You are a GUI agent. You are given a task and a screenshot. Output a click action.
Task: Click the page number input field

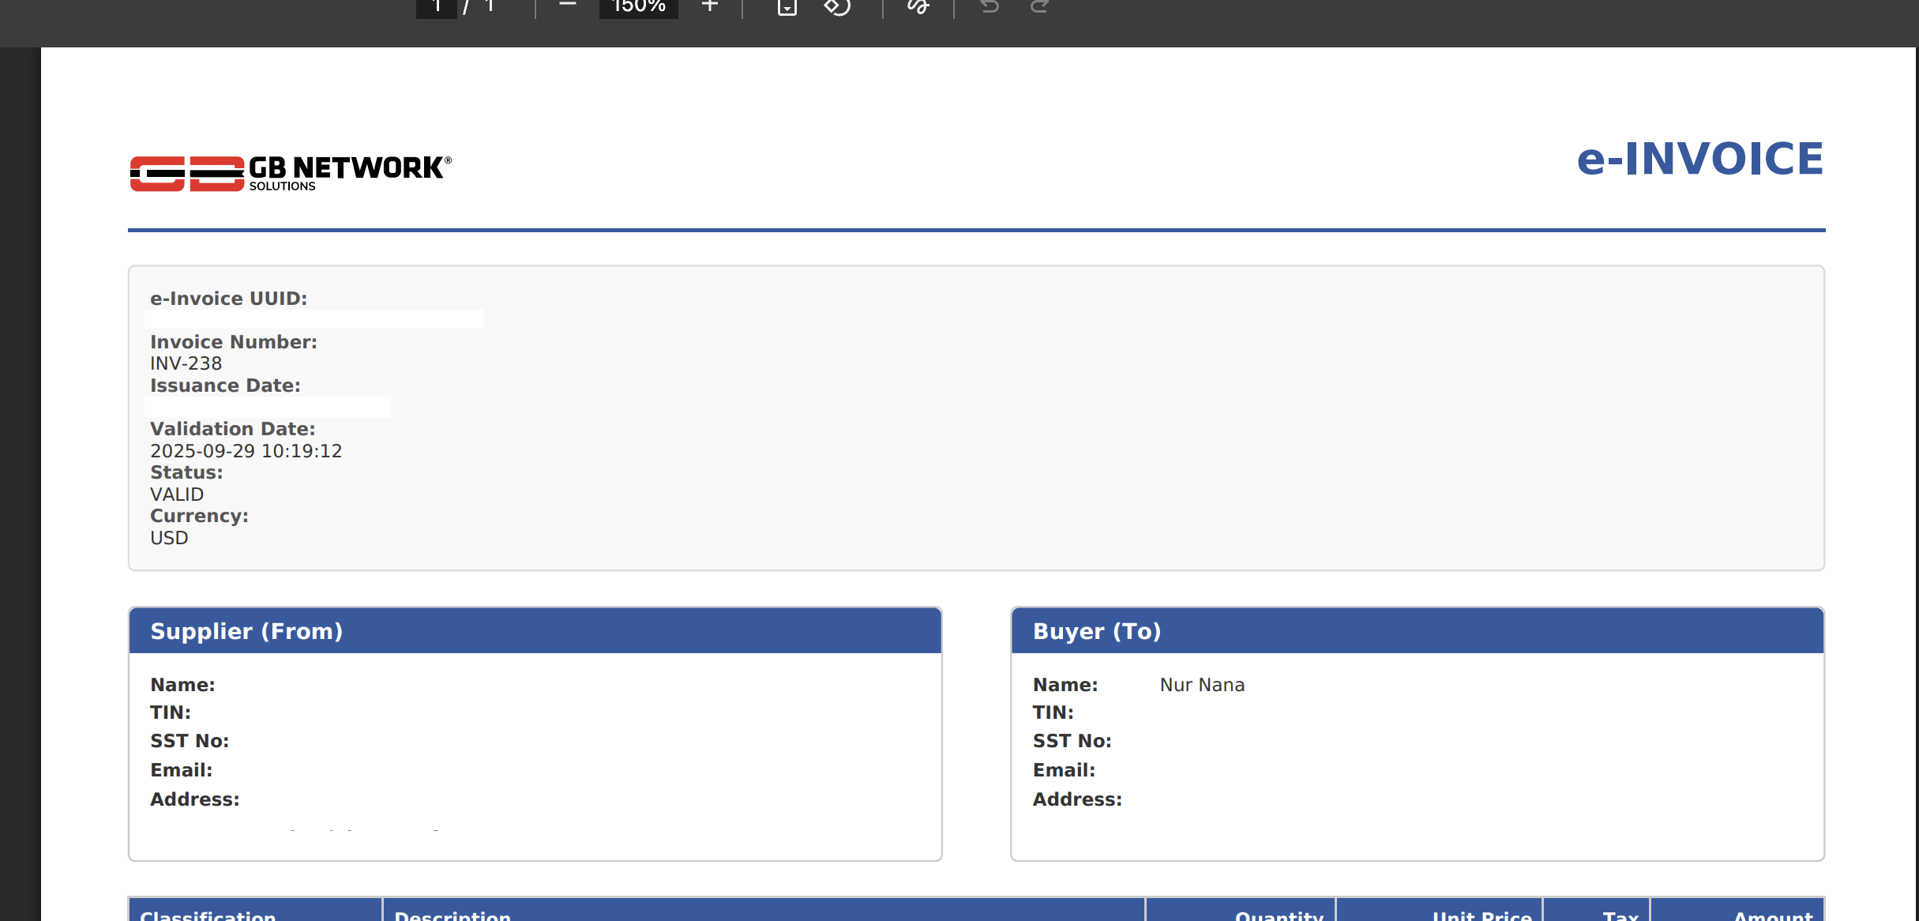pos(437,7)
